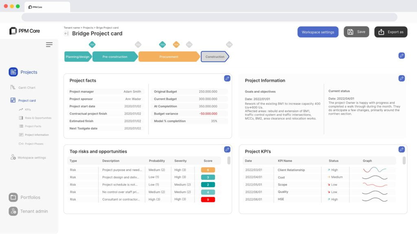Click the orange TG4 toolgate marker

tap(176, 45)
